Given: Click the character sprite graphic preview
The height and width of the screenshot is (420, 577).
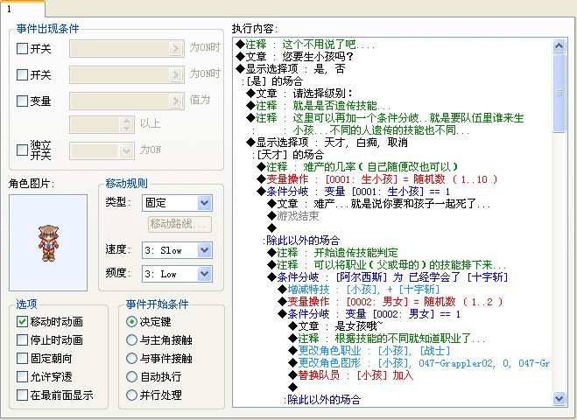Looking at the screenshot, I should pos(48,242).
